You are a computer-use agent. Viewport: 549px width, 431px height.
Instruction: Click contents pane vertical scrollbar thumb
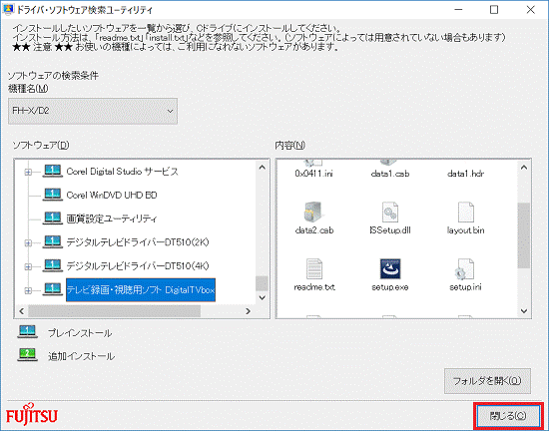pyautogui.click(x=524, y=235)
